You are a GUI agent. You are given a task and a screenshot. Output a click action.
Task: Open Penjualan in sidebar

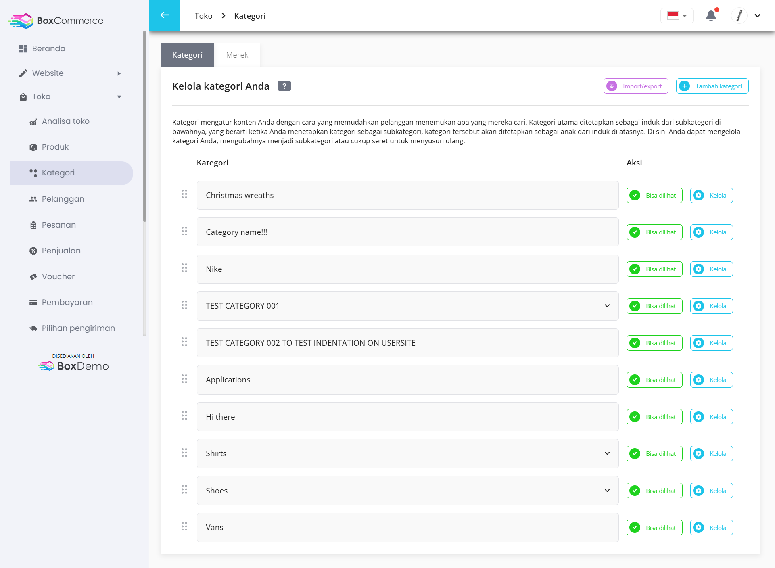pos(71,251)
